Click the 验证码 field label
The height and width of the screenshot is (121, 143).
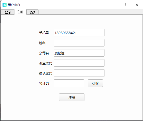tap(44, 83)
